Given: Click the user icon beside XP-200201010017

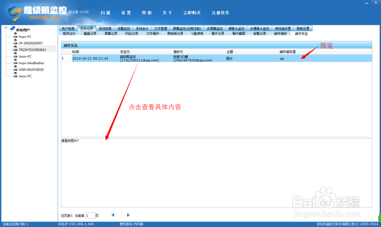Looking at the screenshot, I should click(15, 43).
